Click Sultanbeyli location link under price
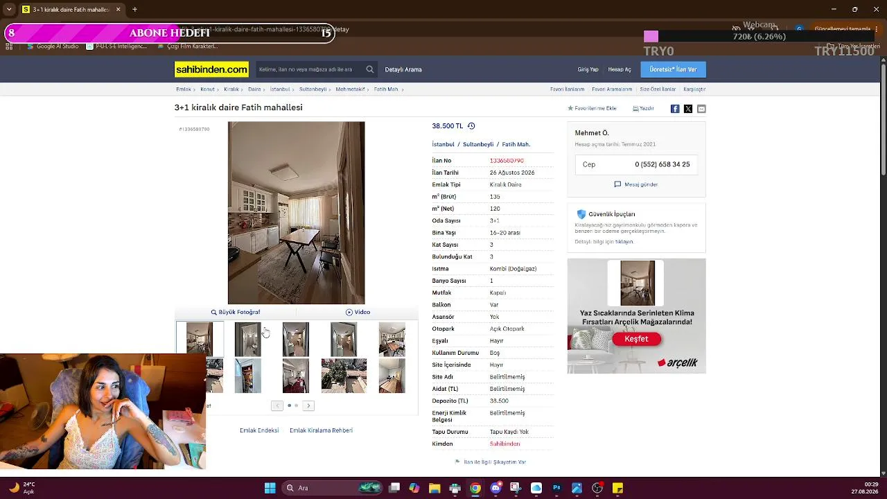 478,145
